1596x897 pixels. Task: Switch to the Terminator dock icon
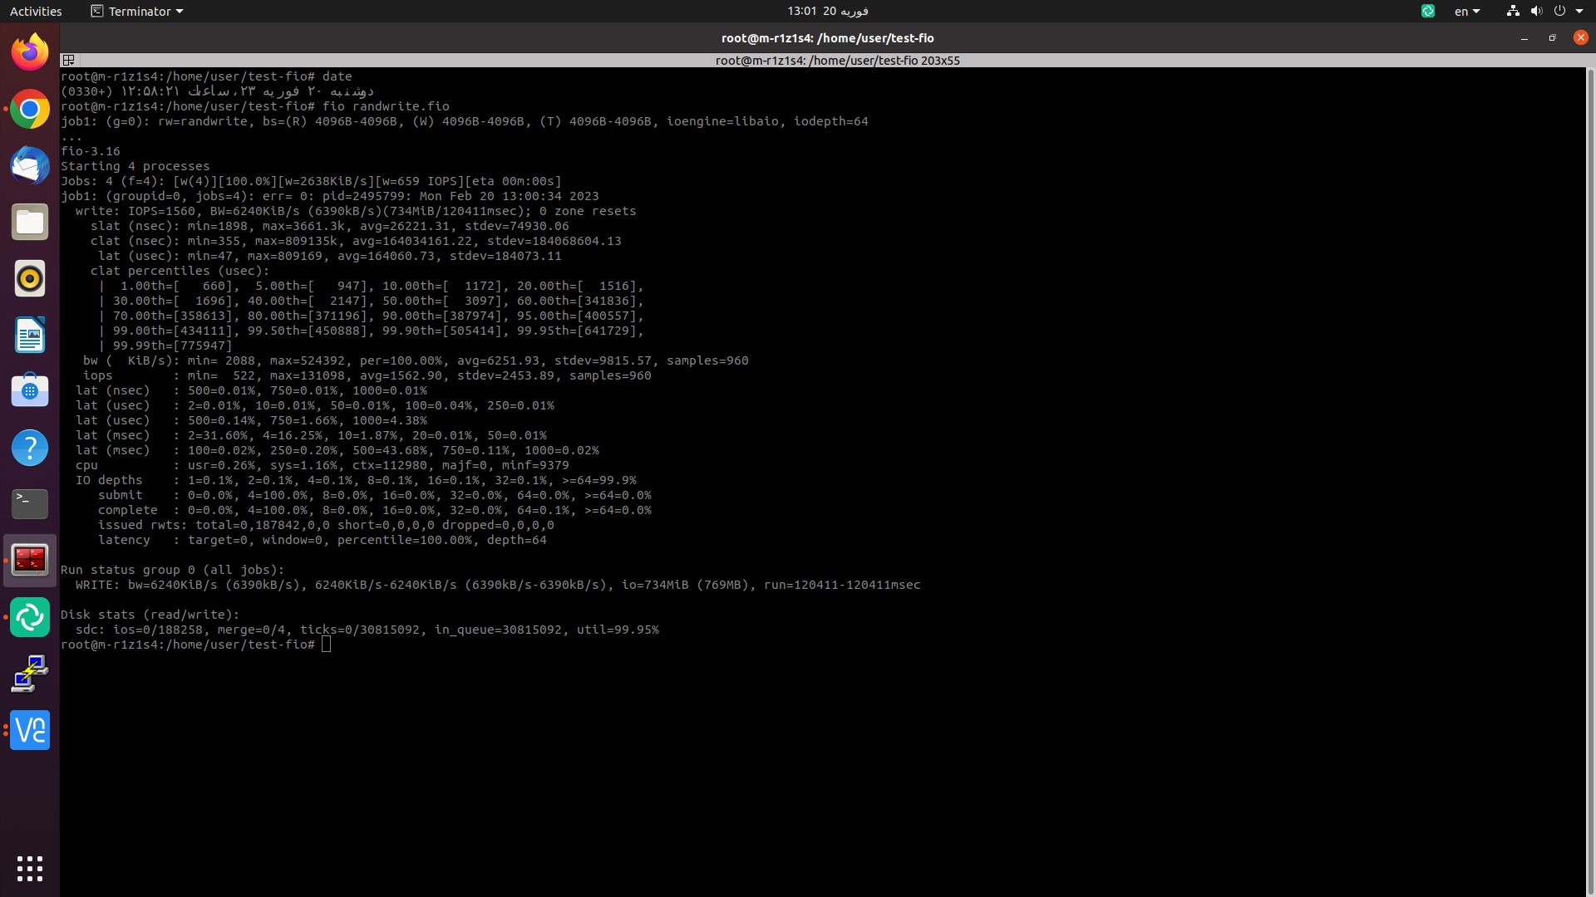pos(30,561)
